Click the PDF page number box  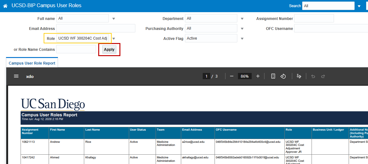pyautogui.click(x=206, y=76)
